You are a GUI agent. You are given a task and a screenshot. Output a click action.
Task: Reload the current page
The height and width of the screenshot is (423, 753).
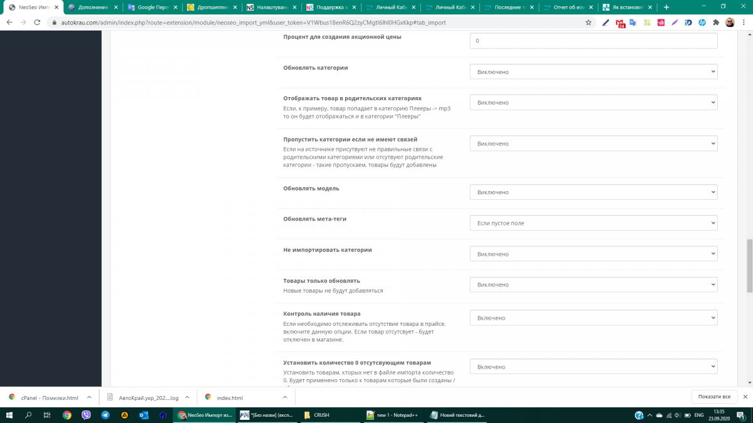click(37, 22)
